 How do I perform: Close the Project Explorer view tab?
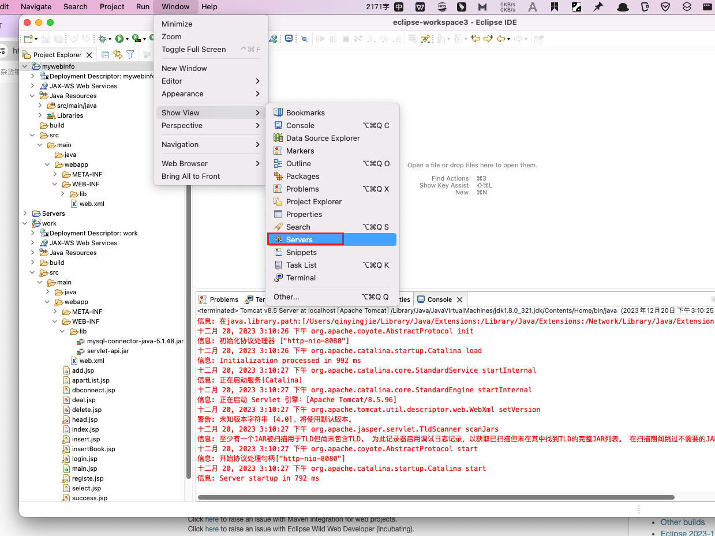pyautogui.click(x=89, y=55)
